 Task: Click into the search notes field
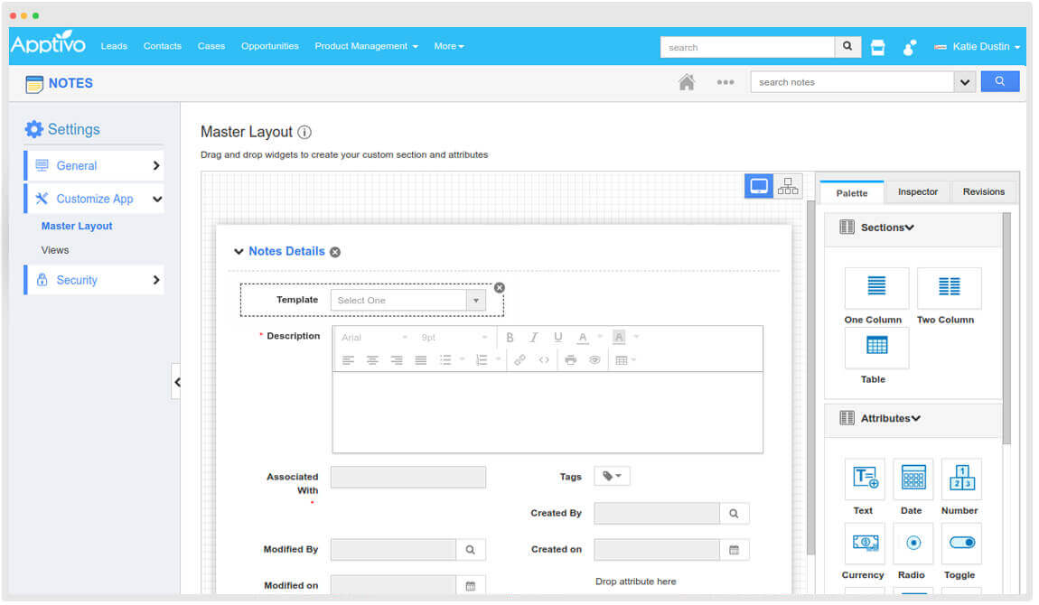(x=851, y=82)
